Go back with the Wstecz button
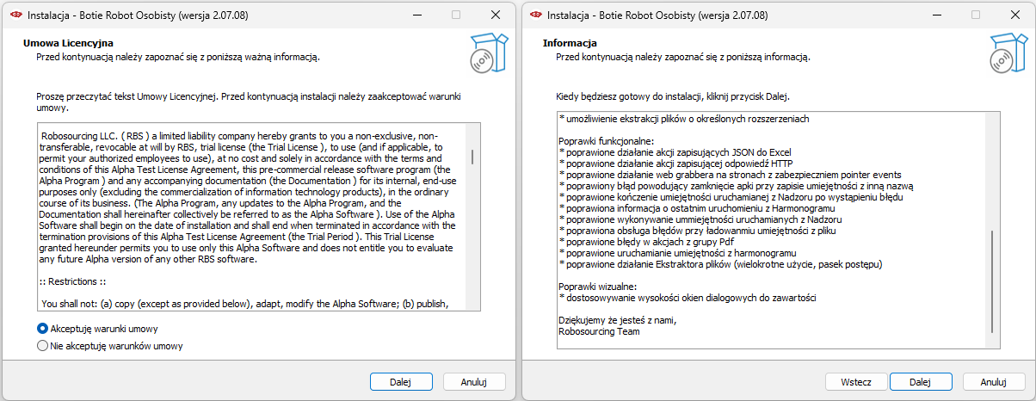 point(856,381)
